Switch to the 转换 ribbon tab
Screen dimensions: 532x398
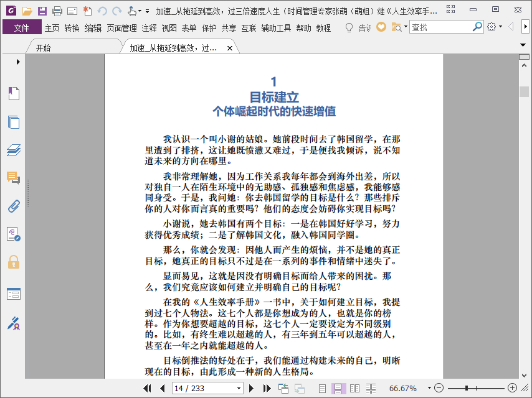tap(72, 28)
